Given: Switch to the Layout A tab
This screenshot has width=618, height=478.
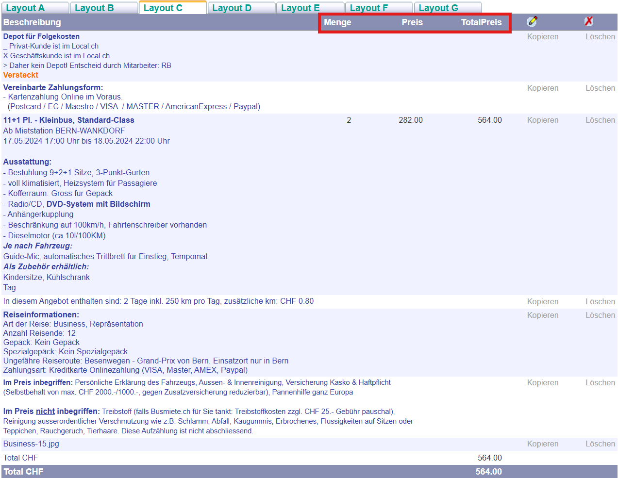Looking at the screenshot, I should pos(34,8).
